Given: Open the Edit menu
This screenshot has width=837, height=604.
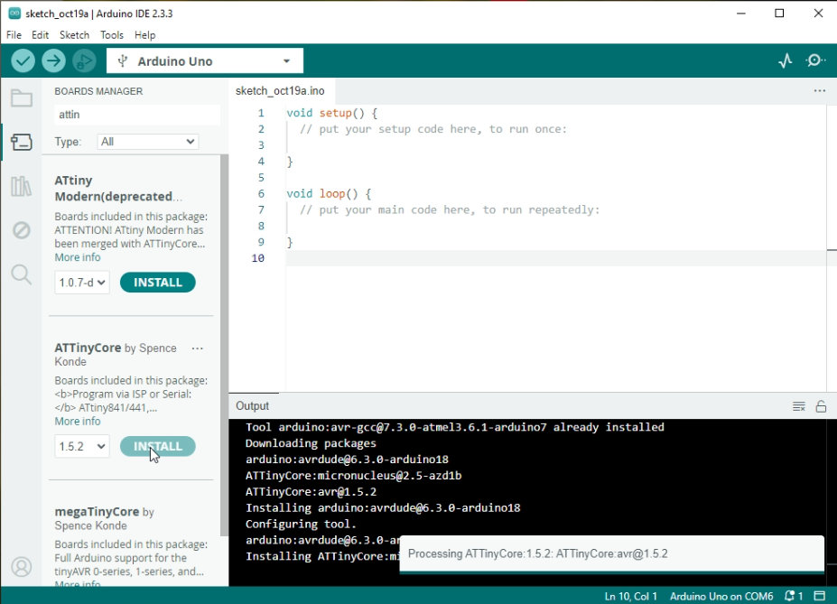Looking at the screenshot, I should point(40,35).
